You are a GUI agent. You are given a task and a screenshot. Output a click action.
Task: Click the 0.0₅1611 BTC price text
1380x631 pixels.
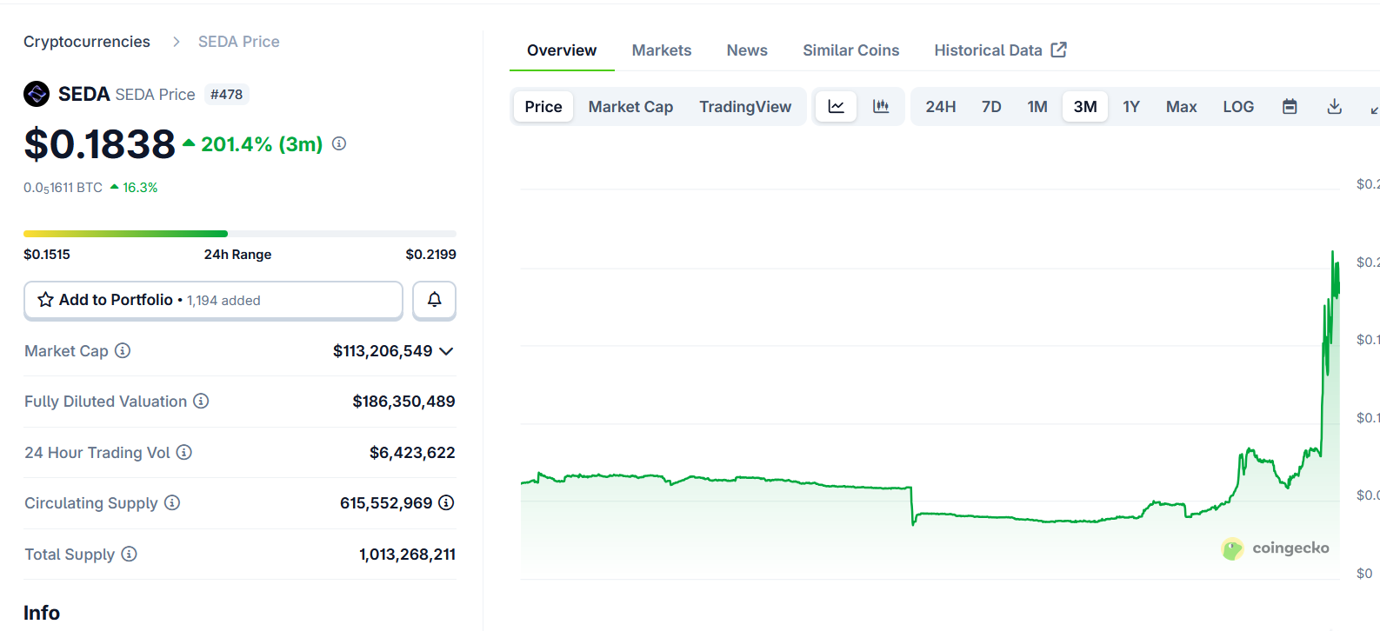click(x=63, y=188)
